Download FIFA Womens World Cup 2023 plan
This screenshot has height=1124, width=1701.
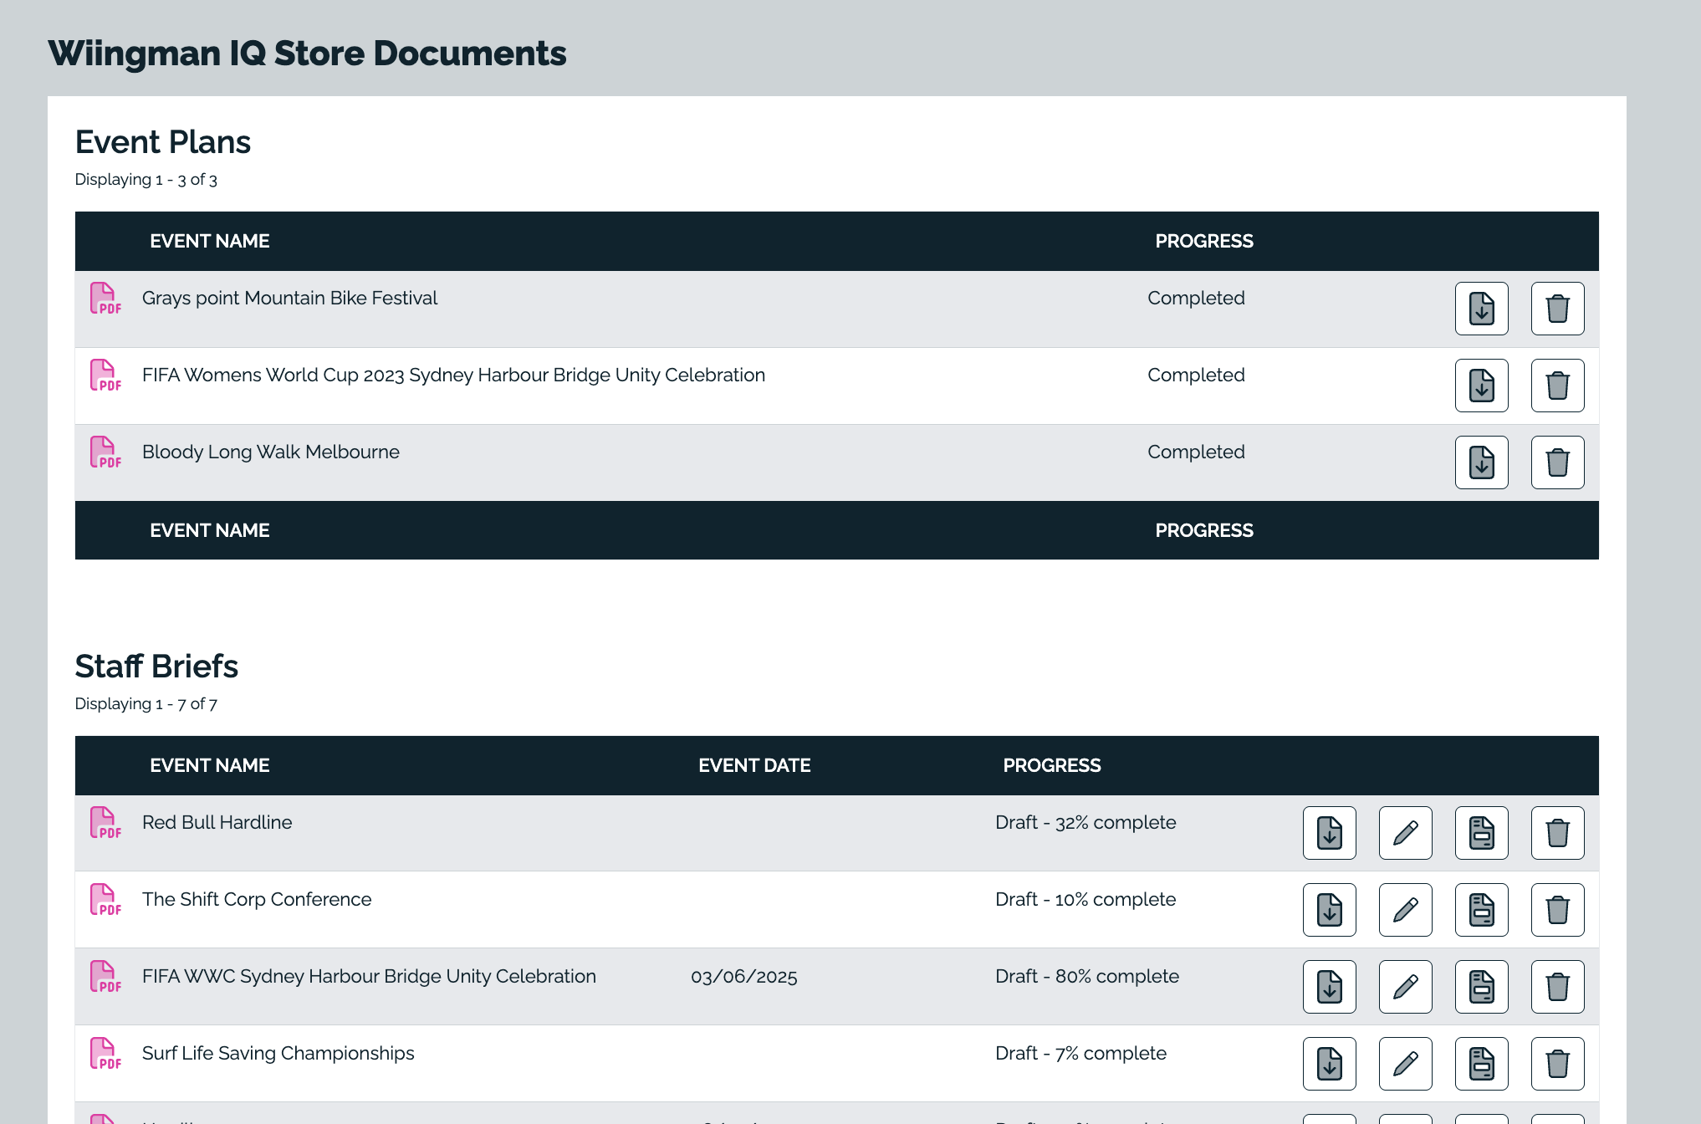coord(1481,386)
